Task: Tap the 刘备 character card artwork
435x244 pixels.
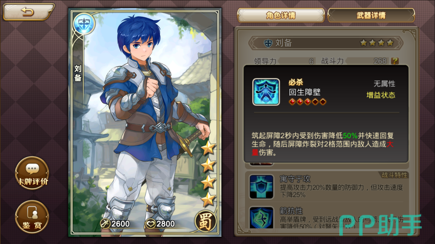Action: (145, 122)
